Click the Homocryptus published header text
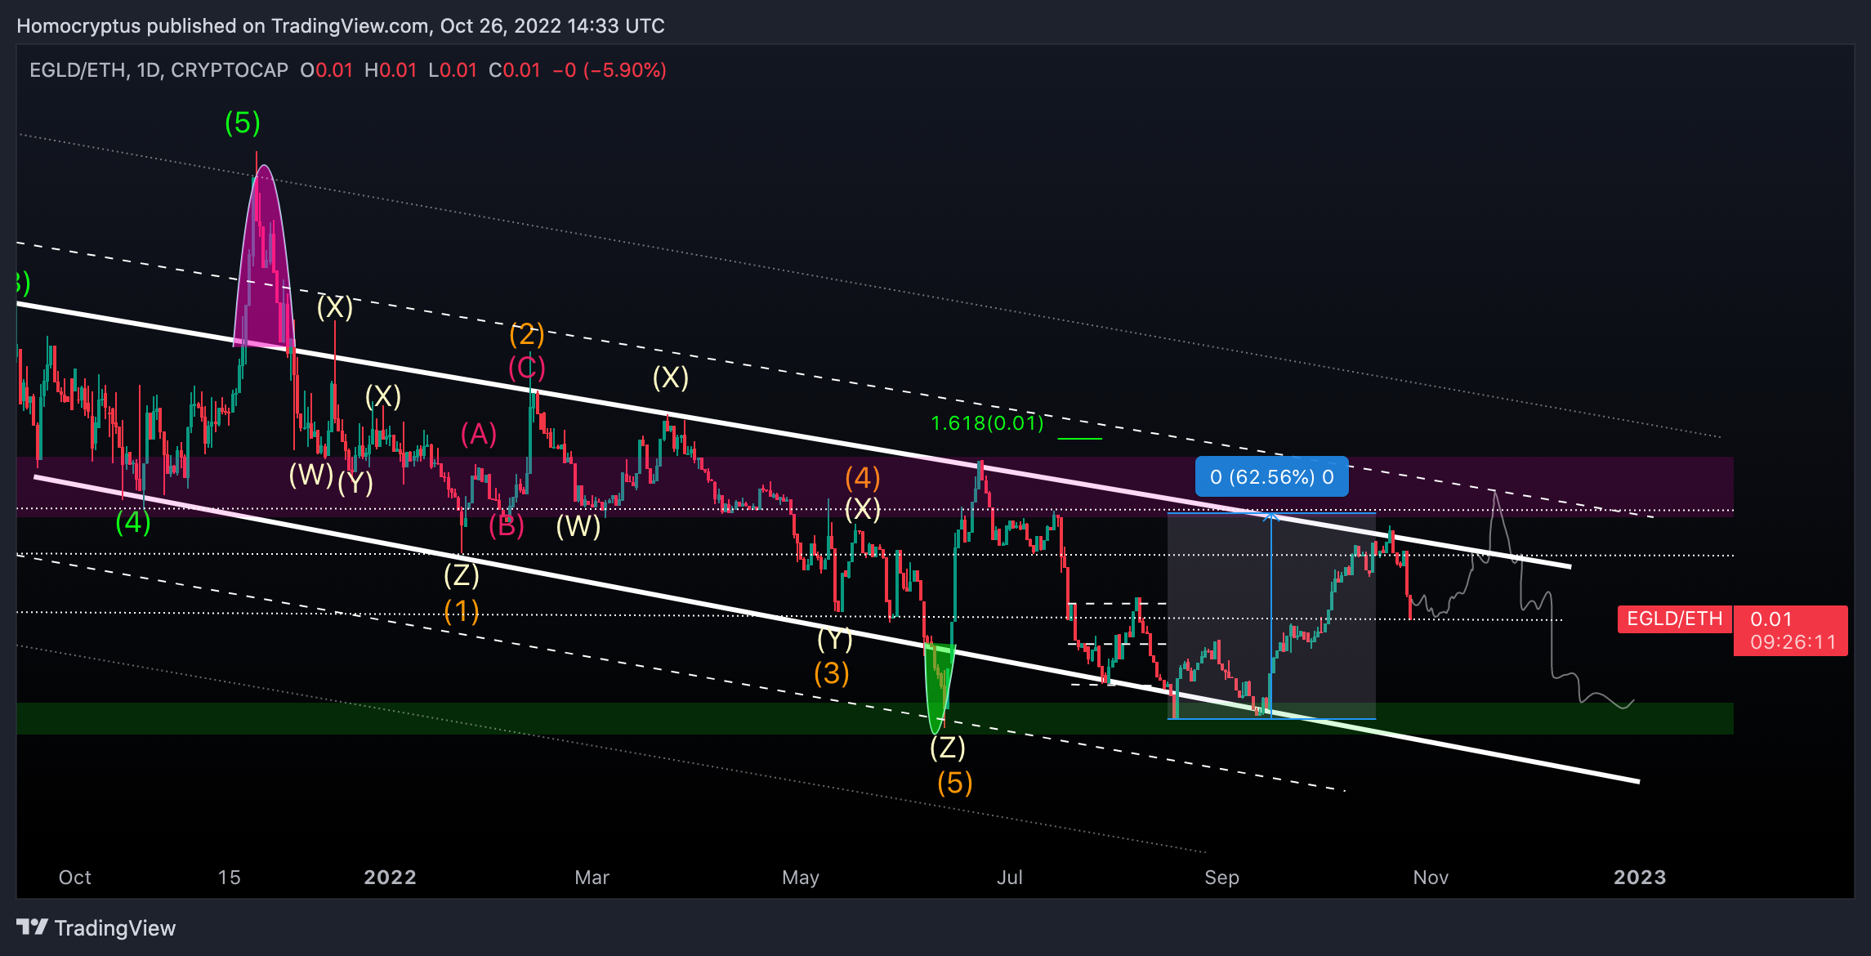 click(341, 25)
